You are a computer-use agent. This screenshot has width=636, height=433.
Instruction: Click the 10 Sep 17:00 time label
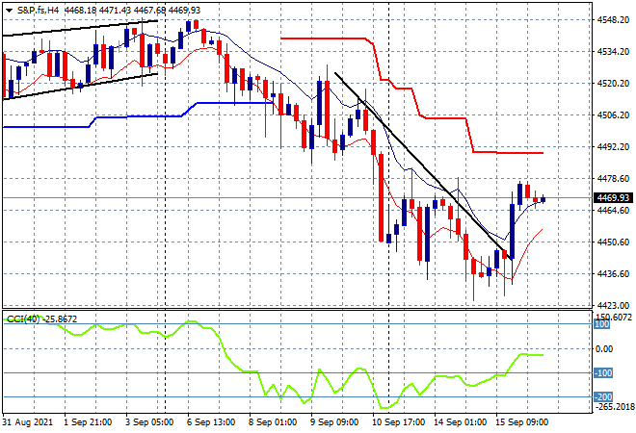point(399,422)
